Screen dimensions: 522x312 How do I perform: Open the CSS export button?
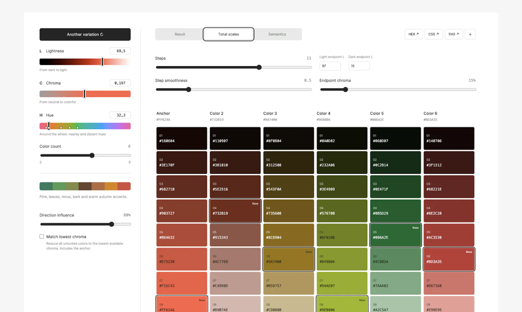tap(434, 34)
